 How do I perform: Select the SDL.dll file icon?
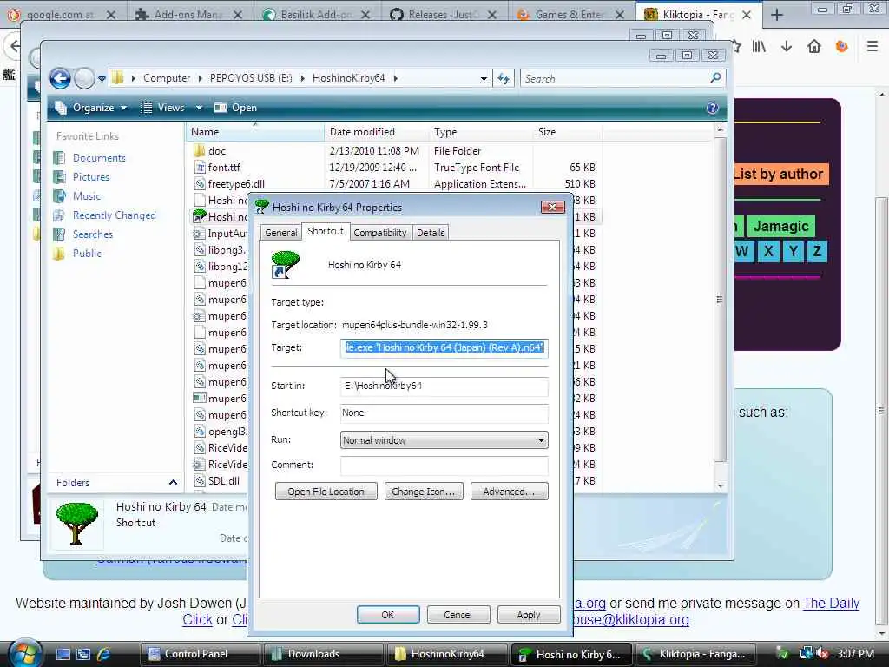point(200,480)
